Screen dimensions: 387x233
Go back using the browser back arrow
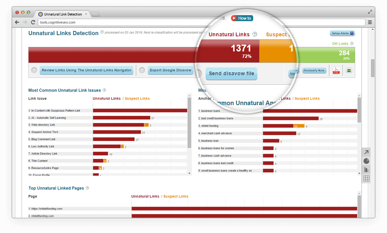pyautogui.click(x=17, y=22)
